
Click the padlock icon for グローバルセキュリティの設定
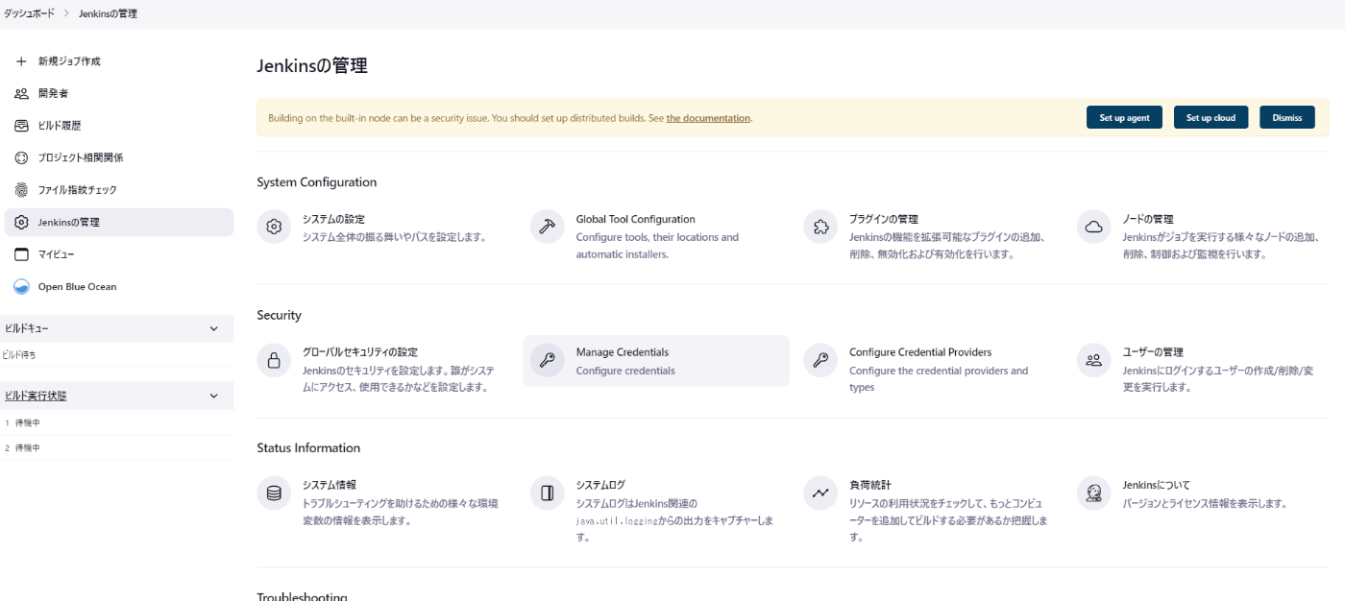pos(274,360)
